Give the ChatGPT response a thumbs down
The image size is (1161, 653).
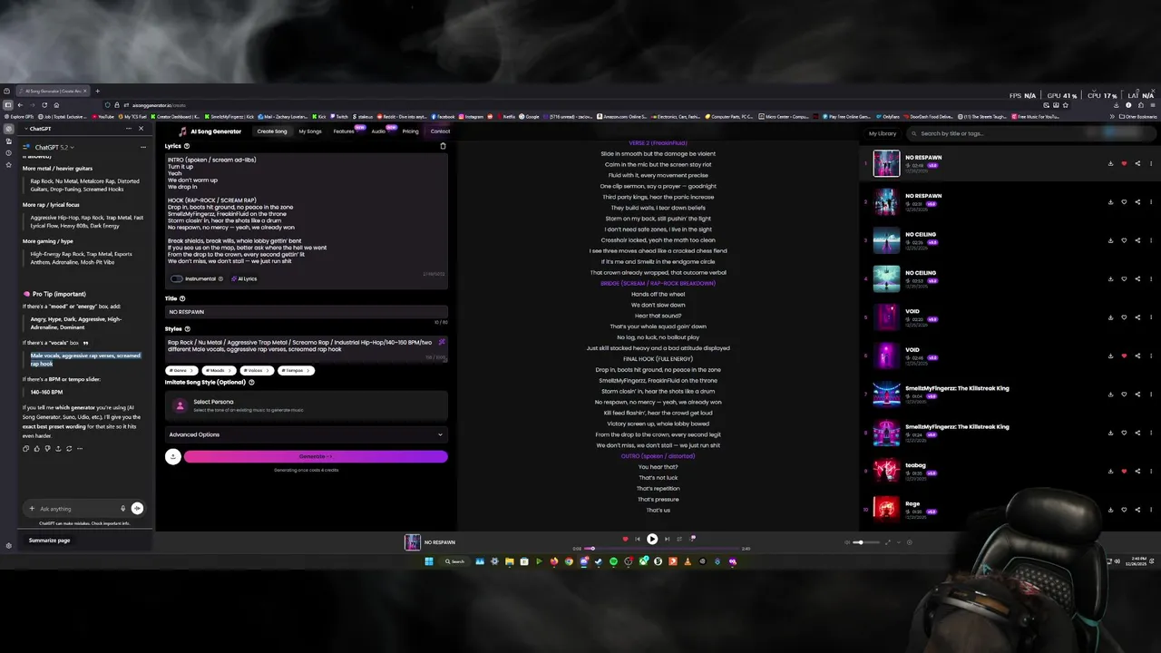[47, 449]
